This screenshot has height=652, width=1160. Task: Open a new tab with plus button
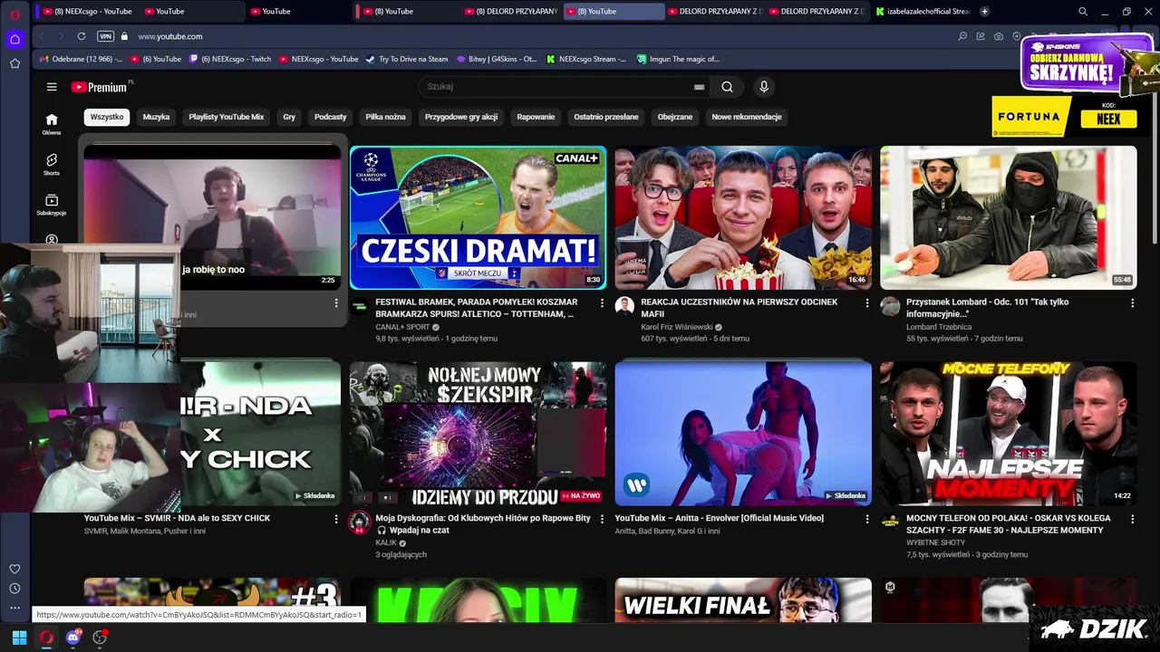click(x=984, y=11)
